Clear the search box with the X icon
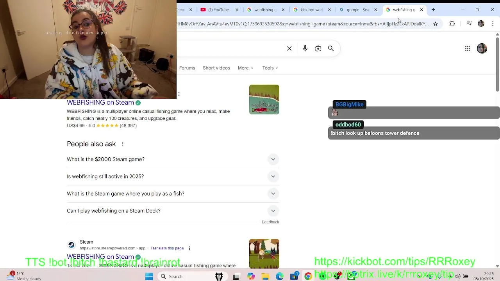The height and width of the screenshot is (281, 500). click(x=289, y=48)
